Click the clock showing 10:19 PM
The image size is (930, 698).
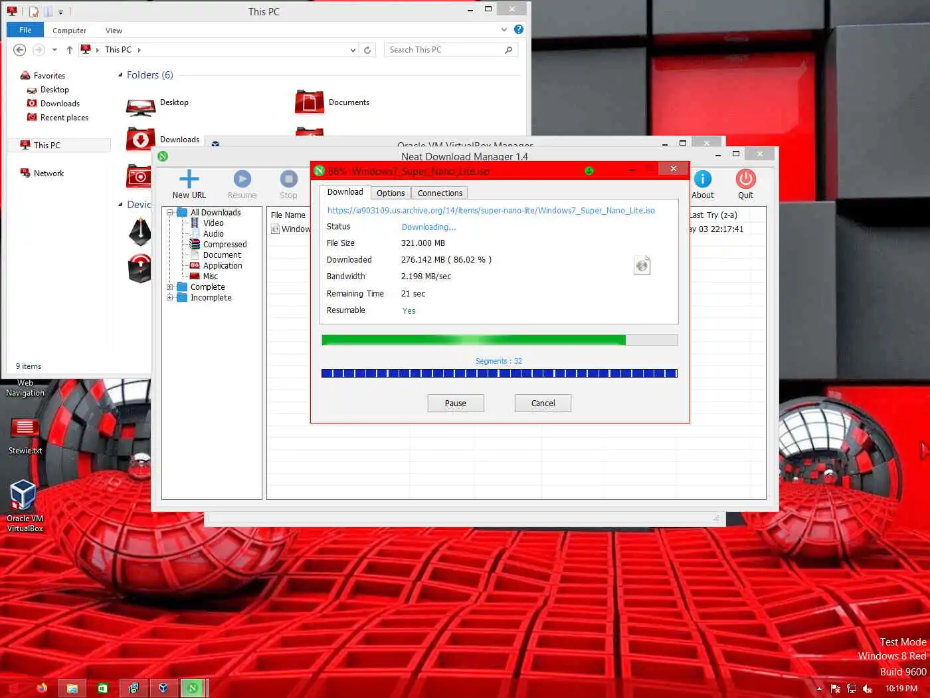click(901, 689)
